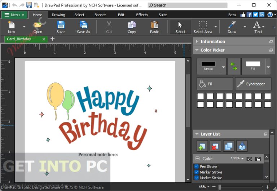Image resolution: width=277 pixels, height=191 pixels.
Task: Click the Copy icon in toolbar
Action: pyautogui.click(x=132, y=27)
